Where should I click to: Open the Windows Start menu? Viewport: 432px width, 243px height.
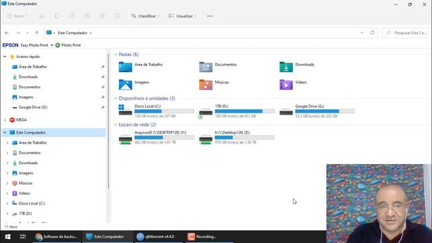pos(7,237)
